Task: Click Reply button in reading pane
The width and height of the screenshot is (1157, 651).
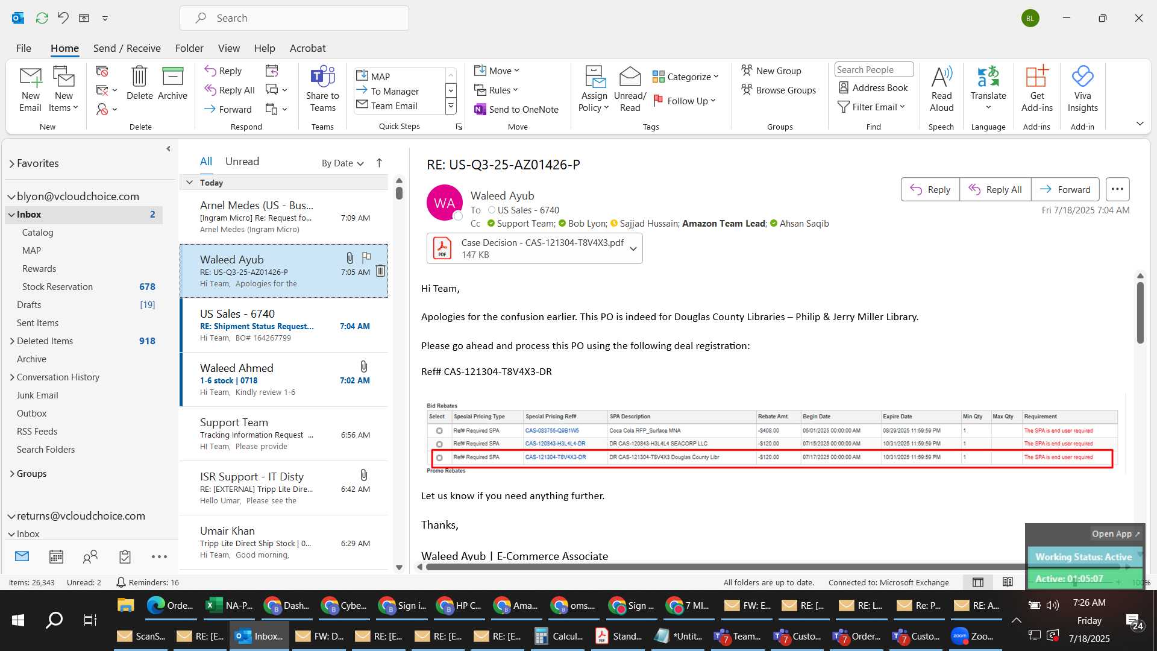Action: pos(930,189)
